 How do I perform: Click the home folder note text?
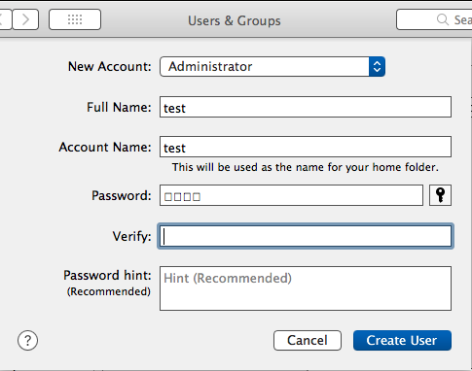pyautogui.click(x=306, y=167)
